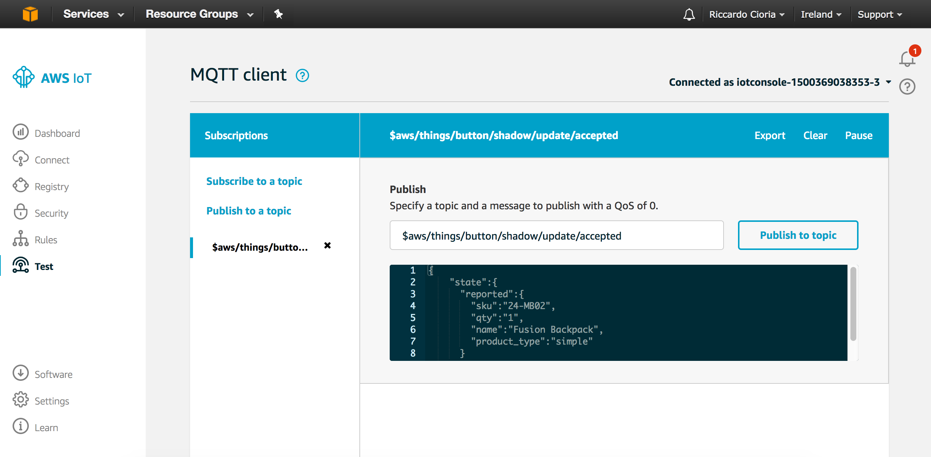The width and height of the screenshot is (931, 457).
Task: Click the Test antenna icon
Action: pyautogui.click(x=21, y=265)
